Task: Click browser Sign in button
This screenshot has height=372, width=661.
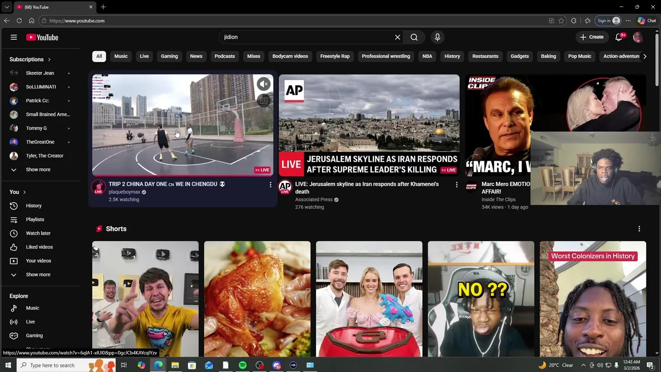Action: tap(608, 21)
